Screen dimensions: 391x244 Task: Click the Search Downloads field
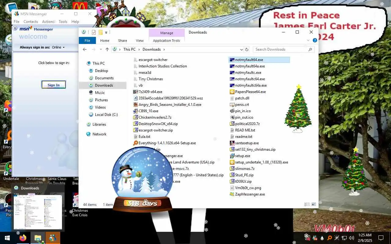point(283,49)
